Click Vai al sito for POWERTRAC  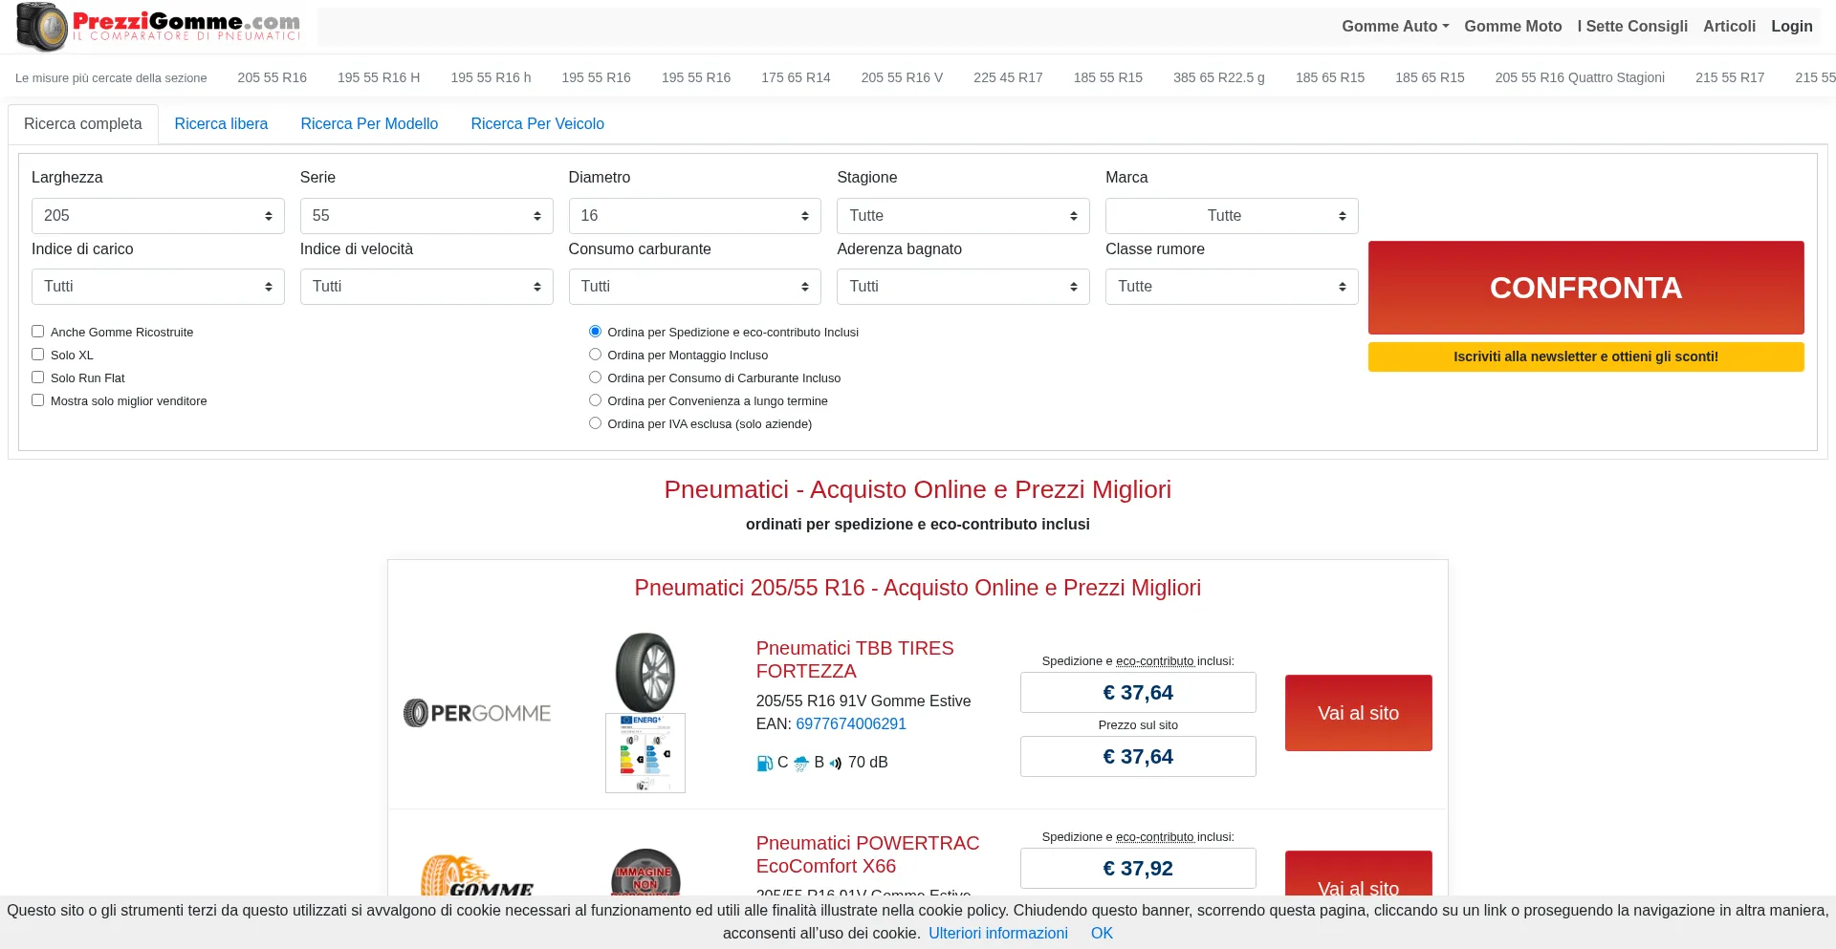point(1358,874)
